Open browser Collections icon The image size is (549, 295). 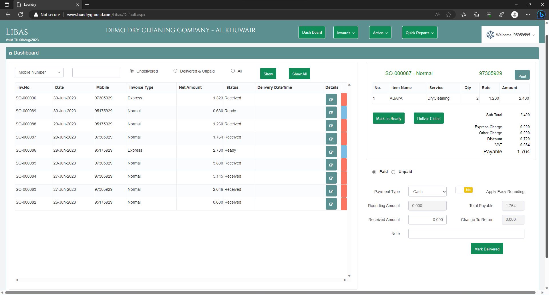[x=476, y=15]
